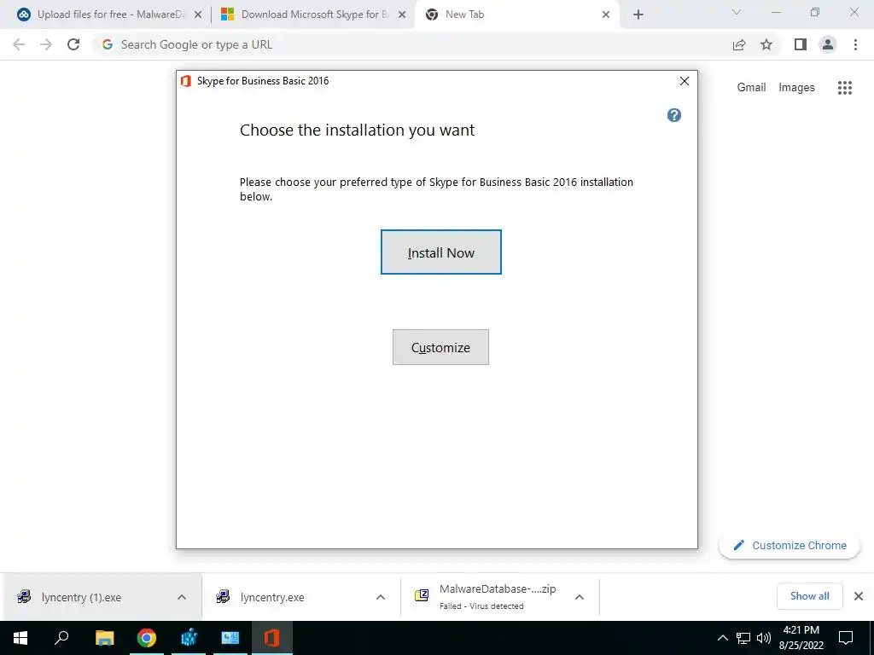This screenshot has height=655, width=874.
Task: Open the volume speaker tray icon
Action: pyautogui.click(x=764, y=638)
